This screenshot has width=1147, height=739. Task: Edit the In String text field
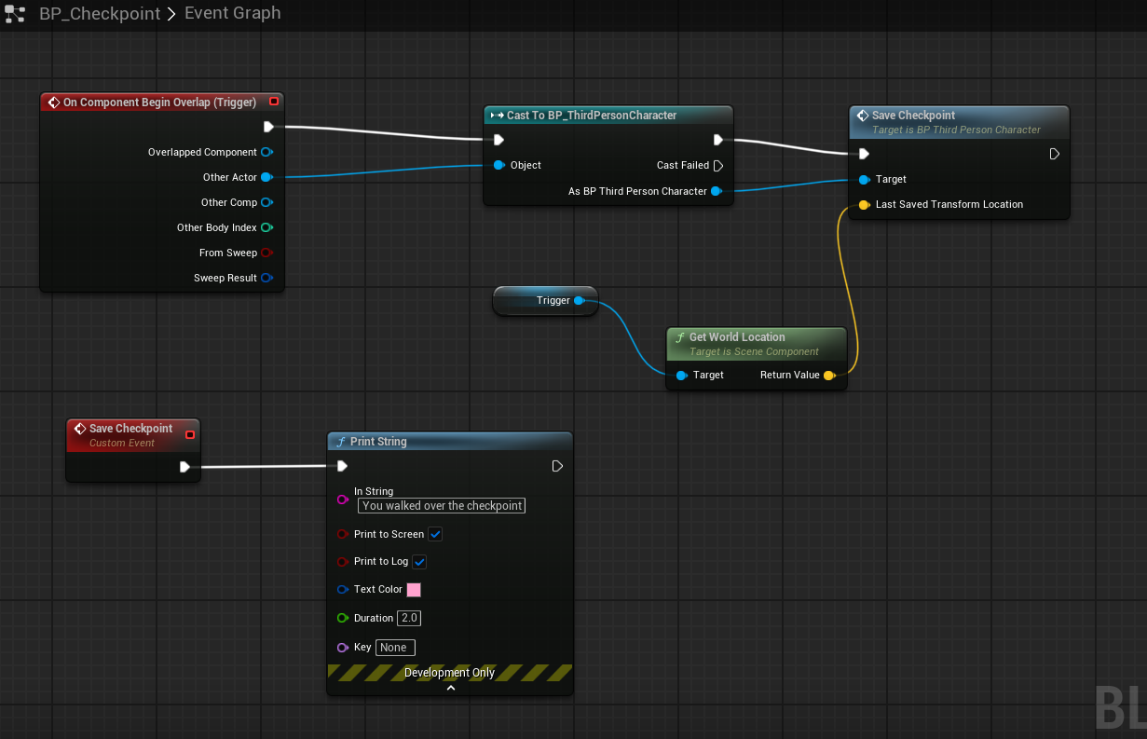point(442,505)
